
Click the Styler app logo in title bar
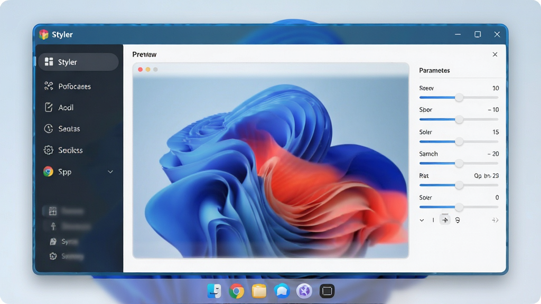coord(44,34)
